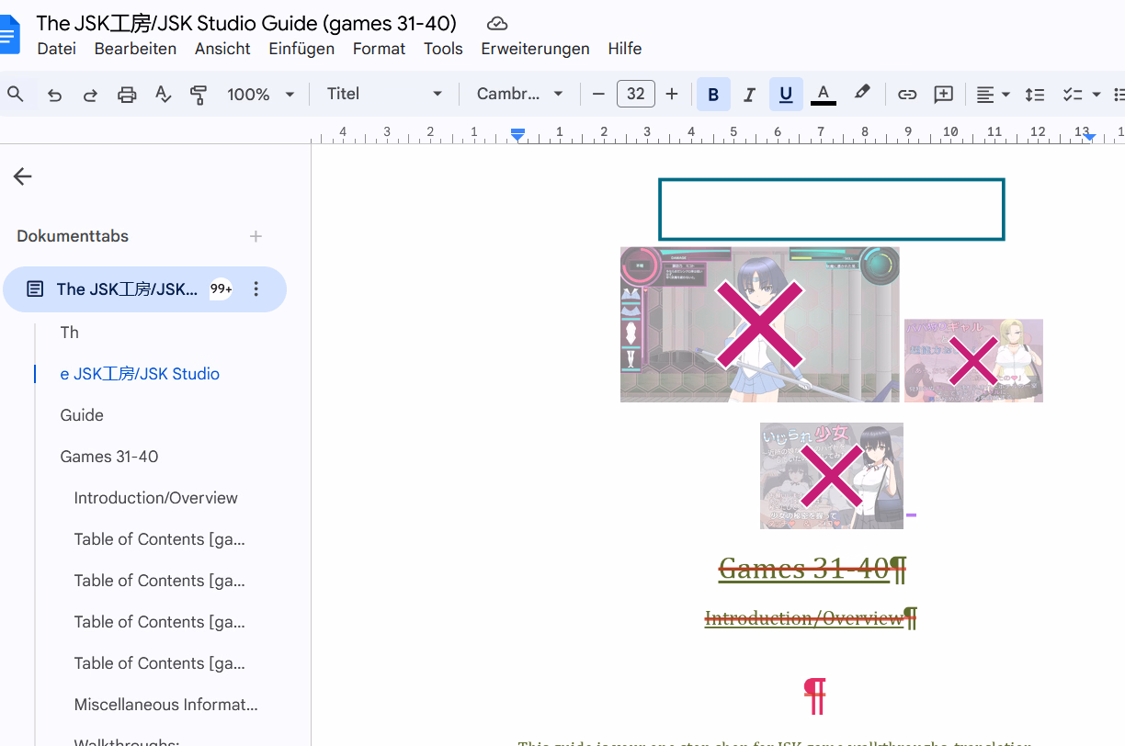
Task: Select the paint format roller tool
Action: pos(198,95)
